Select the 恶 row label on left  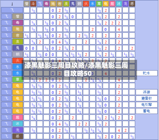click(17, 136)
